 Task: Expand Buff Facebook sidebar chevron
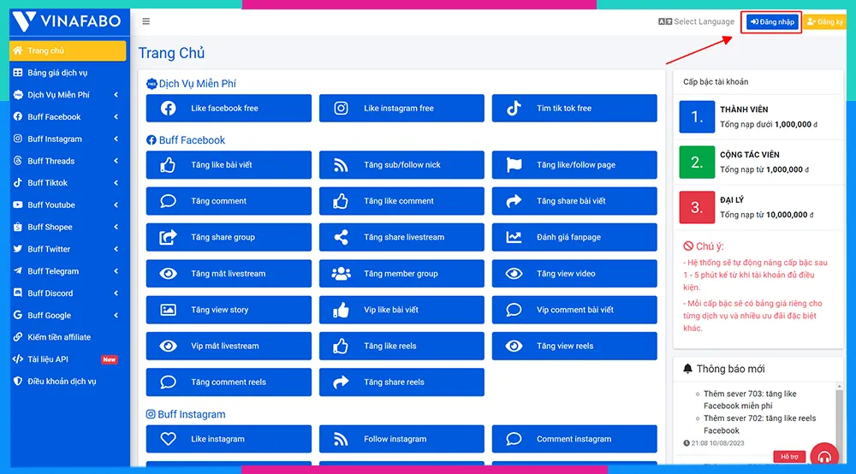[116, 116]
